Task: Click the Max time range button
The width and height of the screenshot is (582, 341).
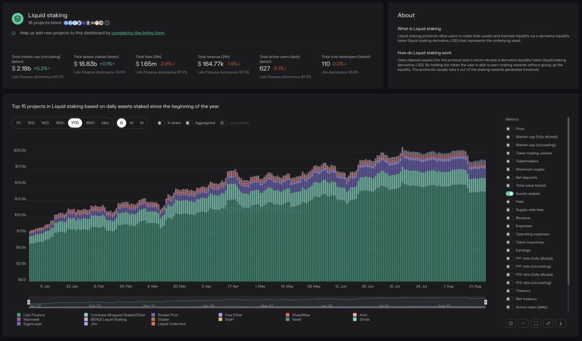Action: (x=105, y=123)
